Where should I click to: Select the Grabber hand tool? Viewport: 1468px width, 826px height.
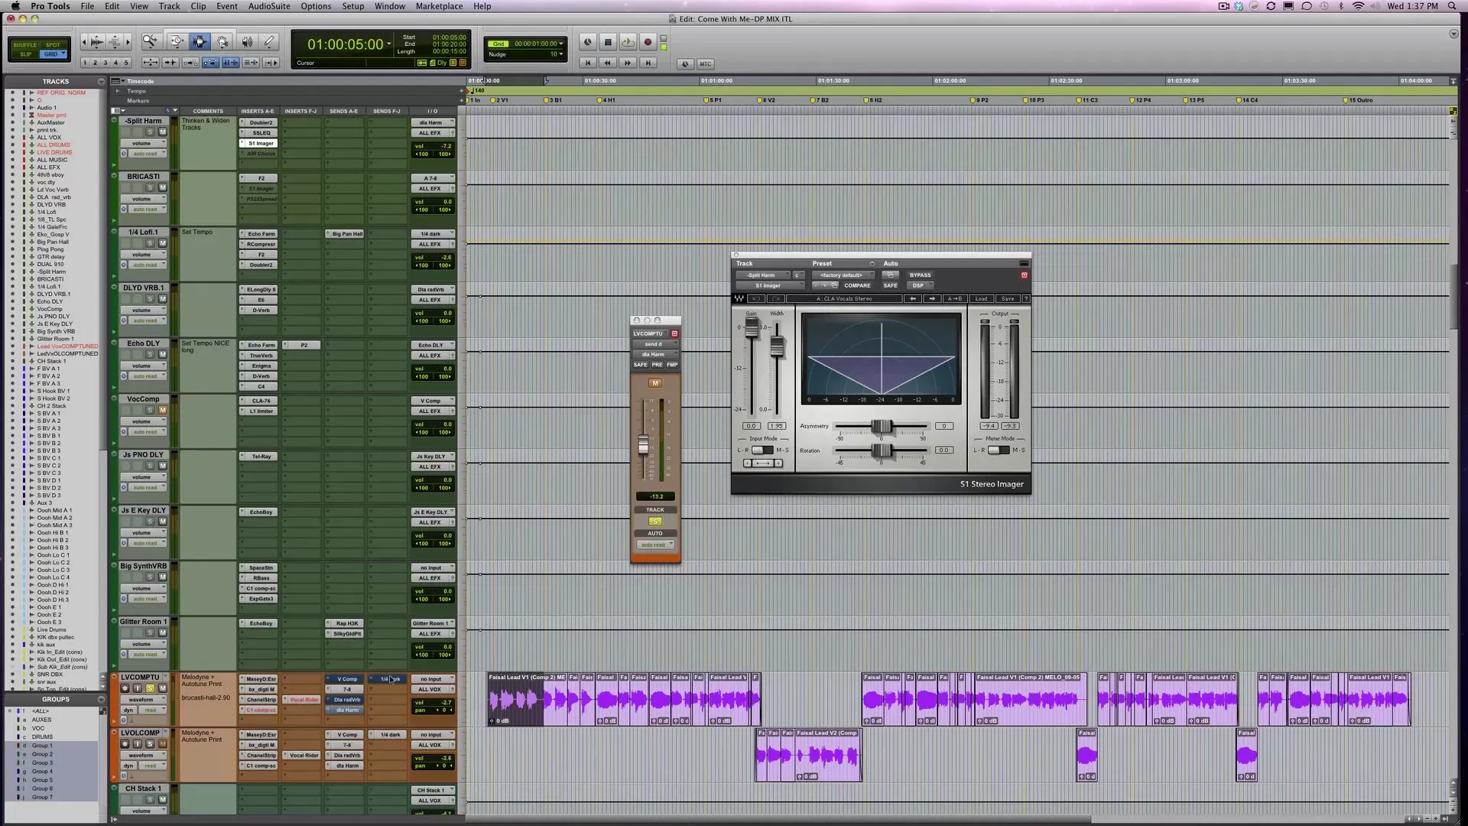click(222, 42)
